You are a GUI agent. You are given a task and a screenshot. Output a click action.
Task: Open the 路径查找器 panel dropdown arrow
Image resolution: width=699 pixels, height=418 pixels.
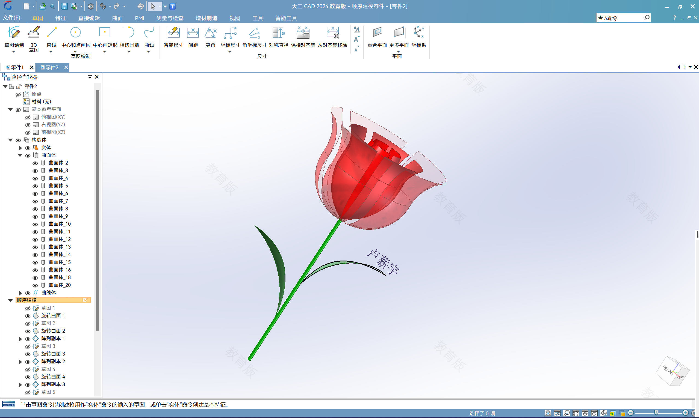(x=90, y=77)
